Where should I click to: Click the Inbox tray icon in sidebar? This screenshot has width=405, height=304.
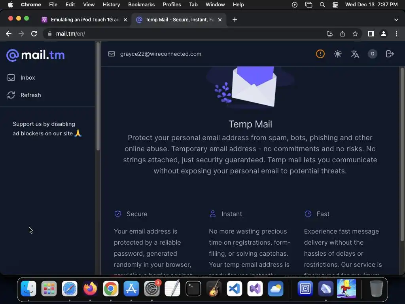click(x=11, y=78)
